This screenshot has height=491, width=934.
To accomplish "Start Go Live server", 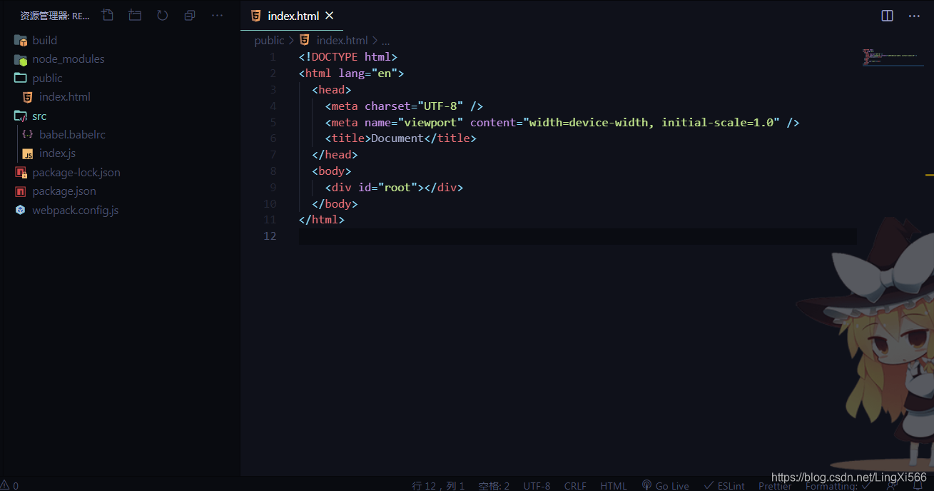I will [665, 485].
